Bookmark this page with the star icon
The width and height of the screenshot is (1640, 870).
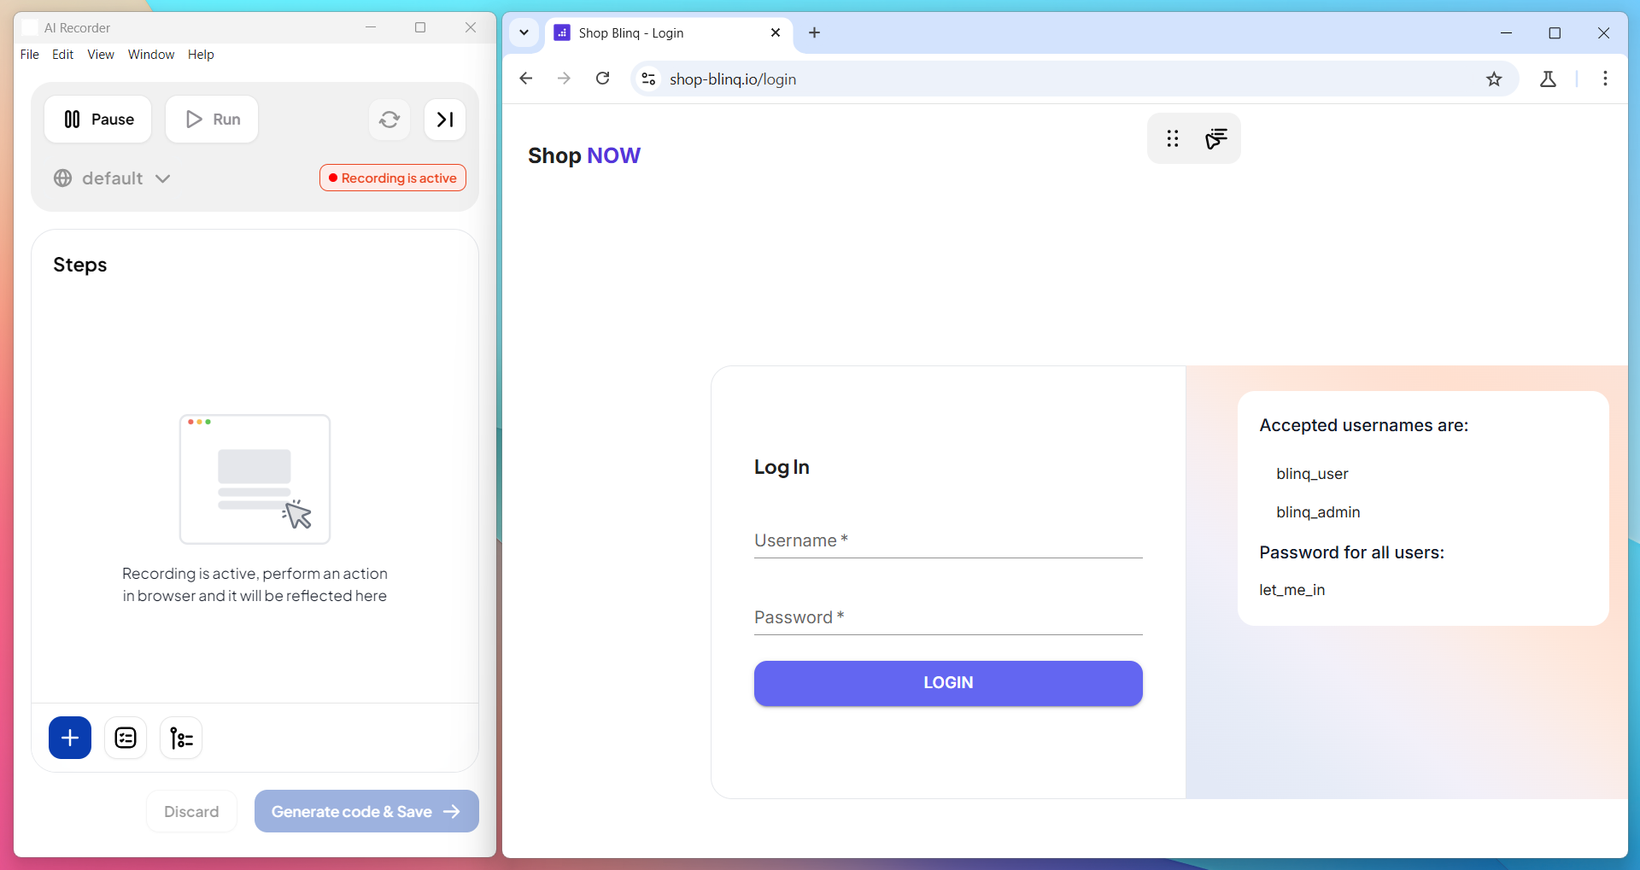(1494, 79)
